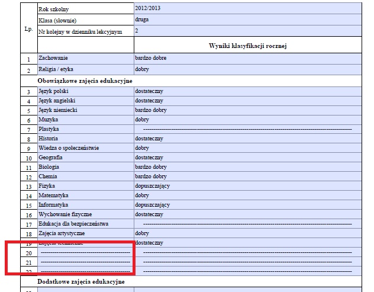
Task: Click the Wychowanie fizyczne subject cell
Action: pyautogui.click(x=86, y=214)
